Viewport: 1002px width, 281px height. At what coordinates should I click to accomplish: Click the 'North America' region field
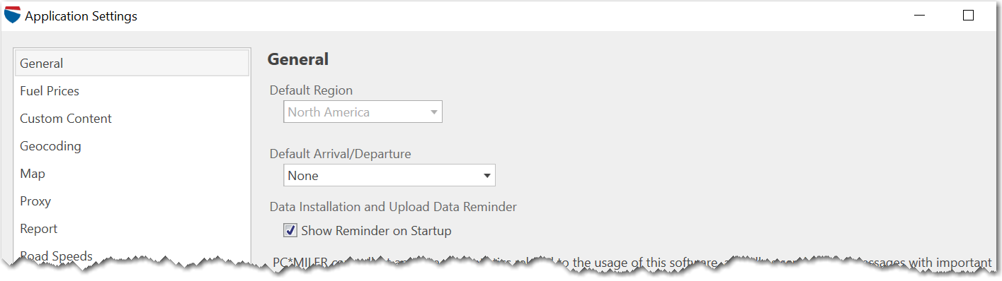coord(363,112)
